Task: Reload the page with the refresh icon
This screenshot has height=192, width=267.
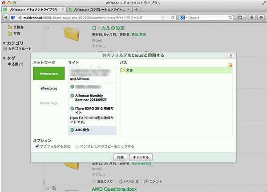Action: coord(173,18)
